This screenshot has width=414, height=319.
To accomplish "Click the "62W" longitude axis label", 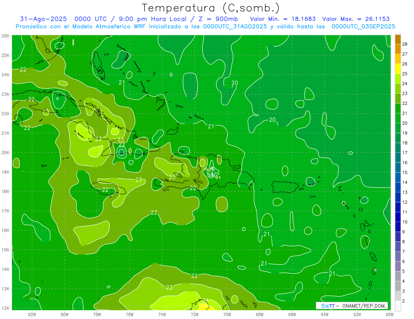I will click(x=357, y=314).
